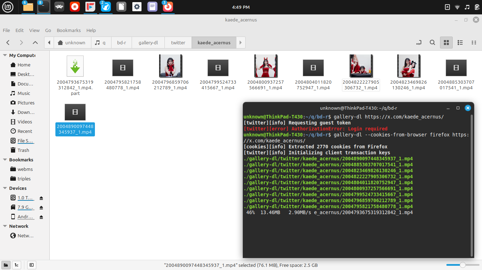
Task: Switch to the terminal icon in the top panel
Action: 44,7
